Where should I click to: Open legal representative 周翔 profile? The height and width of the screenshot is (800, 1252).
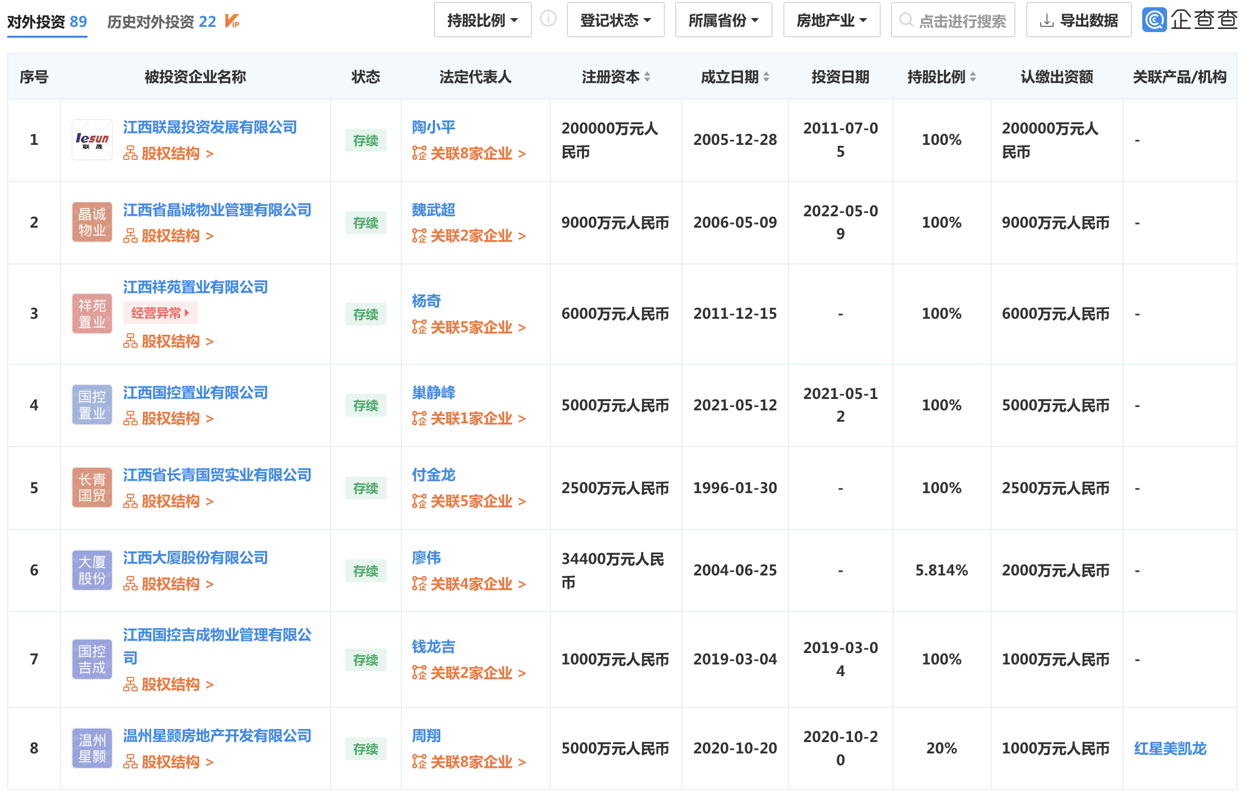(426, 736)
